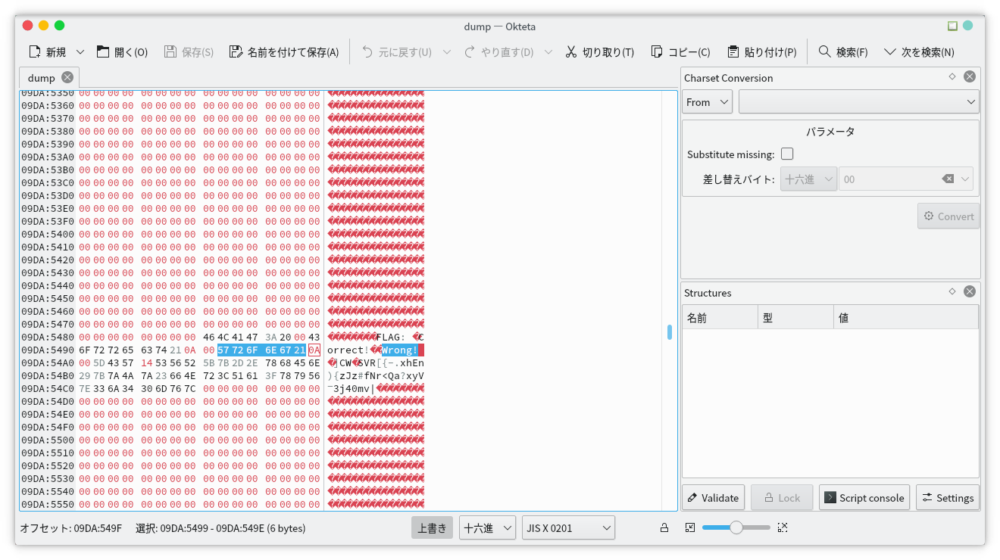Open the JIS X 0201 charset dropdown
Viewport: 1000px width, 560px height.
[x=568, y=527]
